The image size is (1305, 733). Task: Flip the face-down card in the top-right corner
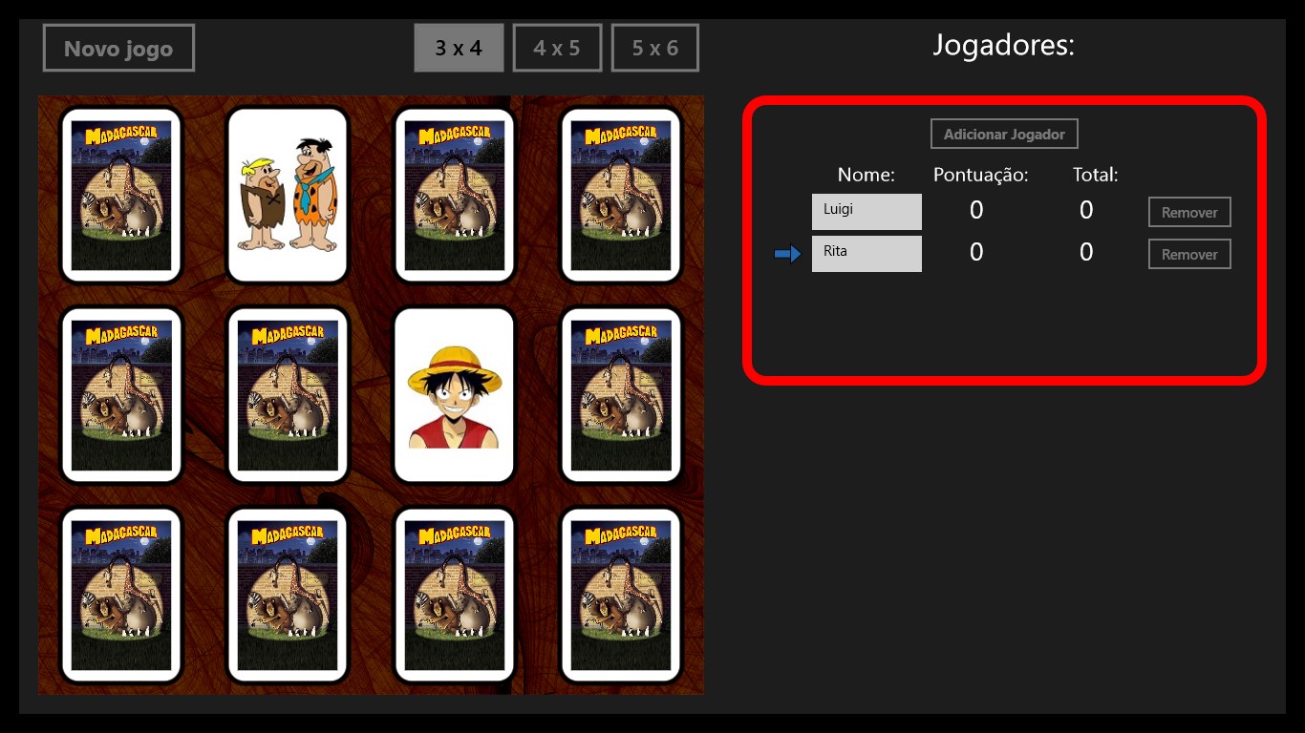(620, 195)
